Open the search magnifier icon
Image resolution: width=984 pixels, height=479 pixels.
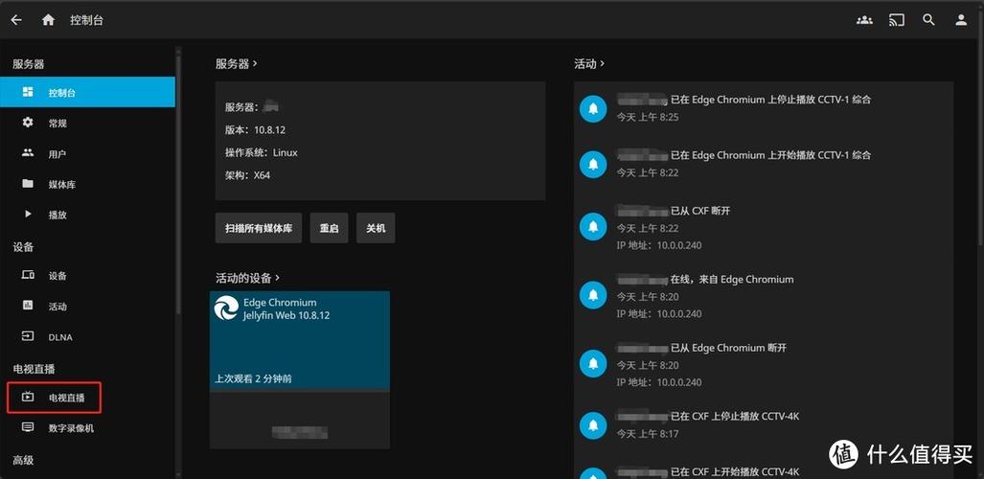[x=928, y=20]
